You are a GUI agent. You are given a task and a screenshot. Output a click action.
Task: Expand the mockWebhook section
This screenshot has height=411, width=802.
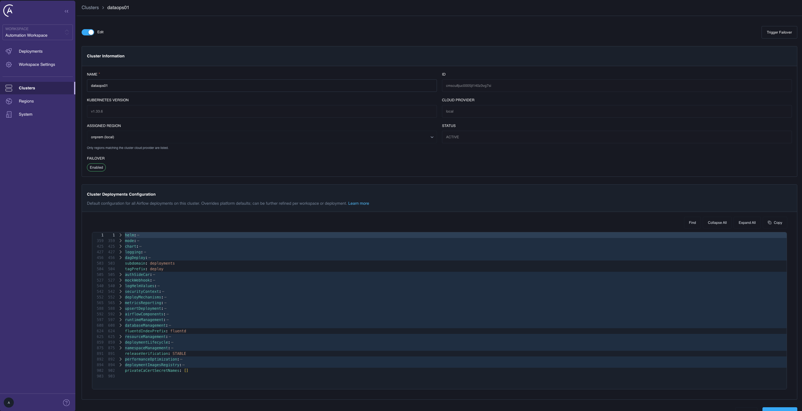(121, 280)
